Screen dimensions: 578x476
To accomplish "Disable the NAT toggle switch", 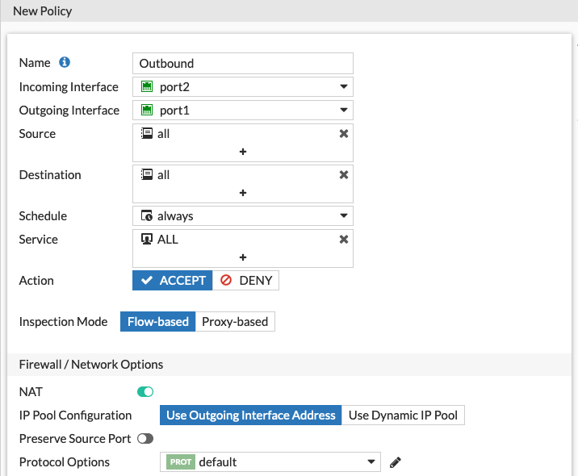I will click(x=145, y=392).
